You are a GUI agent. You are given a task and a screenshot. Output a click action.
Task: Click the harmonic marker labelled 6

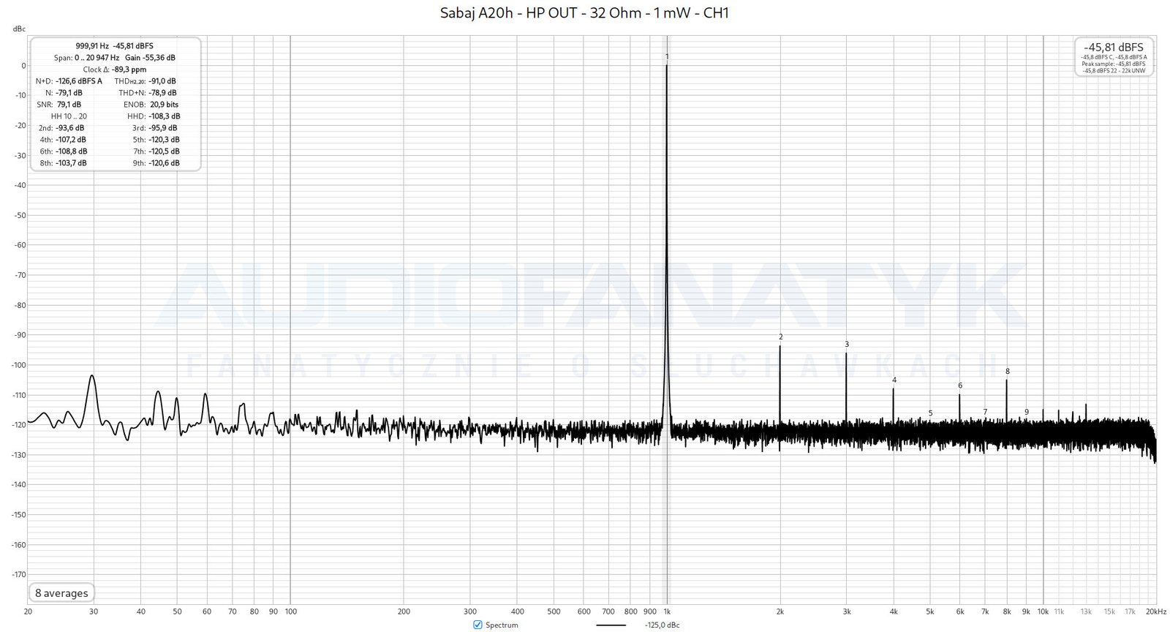[x=960, y=385]
